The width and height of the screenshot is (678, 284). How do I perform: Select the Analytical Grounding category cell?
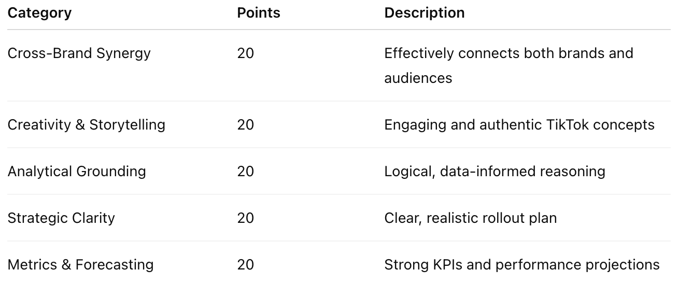[x=77, y=172]
